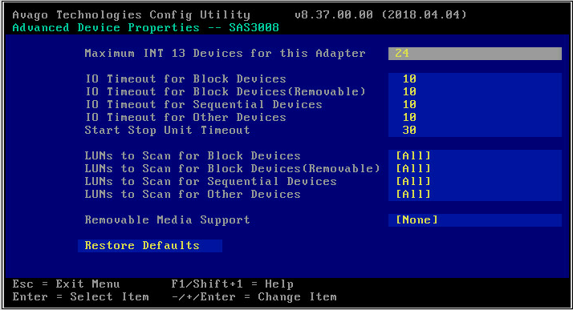The width and height of the screenshot is (573, 310).
Task: Click the Removable Media Support label
Action: click(168, 220)
